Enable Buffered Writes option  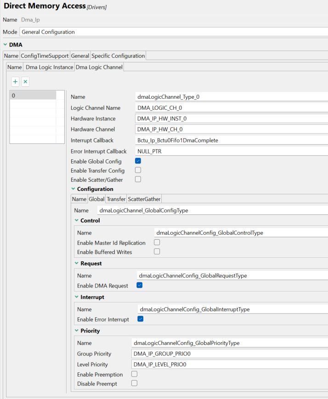coord(157,252)
